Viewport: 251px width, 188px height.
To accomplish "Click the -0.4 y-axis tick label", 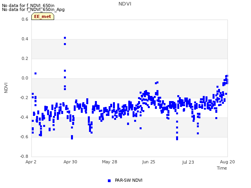I will 24,117.
